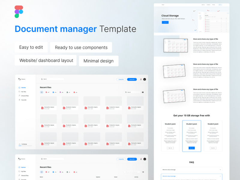The image size is (240, 180).
Task: Open Favorite in upper dashboard sidebar
Action: pyautogui.click(x=23, y=100)
